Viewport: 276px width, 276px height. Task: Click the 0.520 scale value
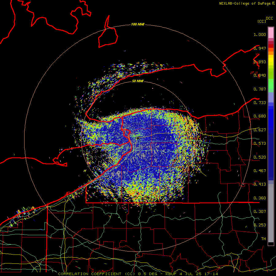(x=260, y=157)
